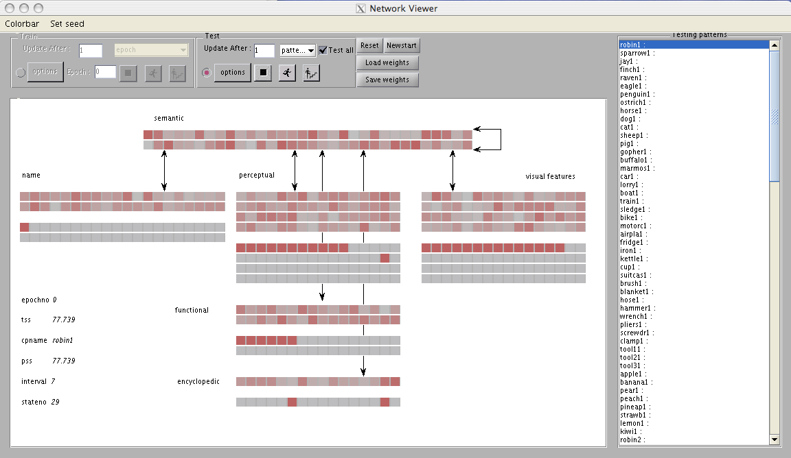The height and width of the screenshot is (458, 791).
Task: Select the Train mode radio button
Action: [21, 73]
